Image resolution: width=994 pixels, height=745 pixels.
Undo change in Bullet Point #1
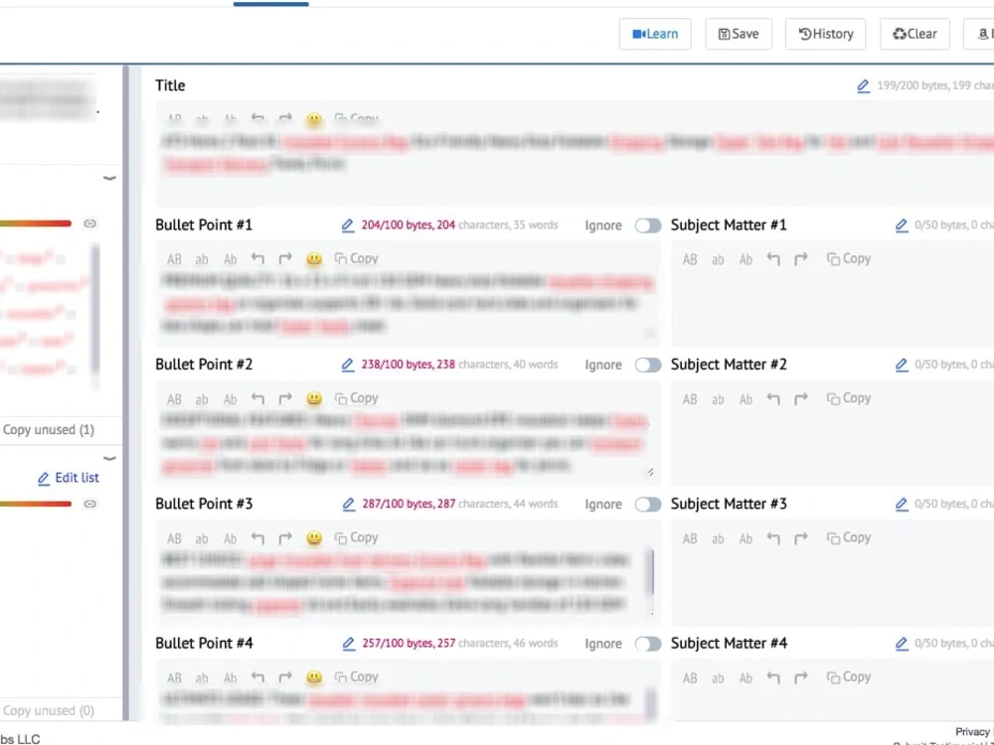click(x=257, y=258)
